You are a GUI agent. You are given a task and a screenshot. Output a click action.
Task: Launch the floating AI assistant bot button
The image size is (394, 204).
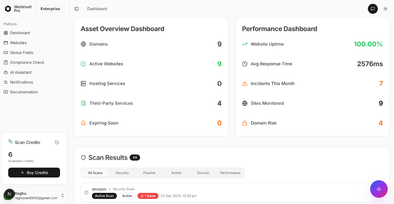(x=379, y=189)
